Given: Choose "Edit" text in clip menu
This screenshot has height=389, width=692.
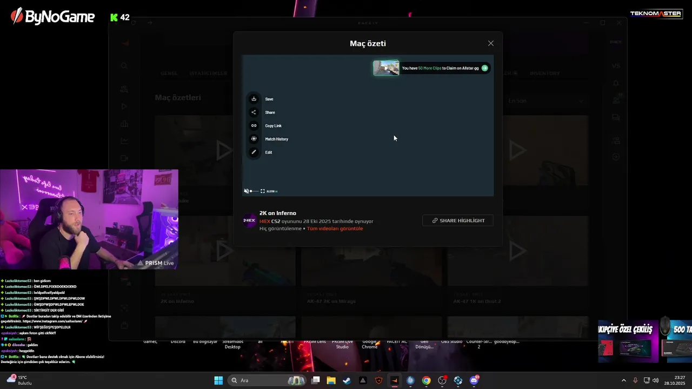Looking at the screenshot, I should pos(268,152).
